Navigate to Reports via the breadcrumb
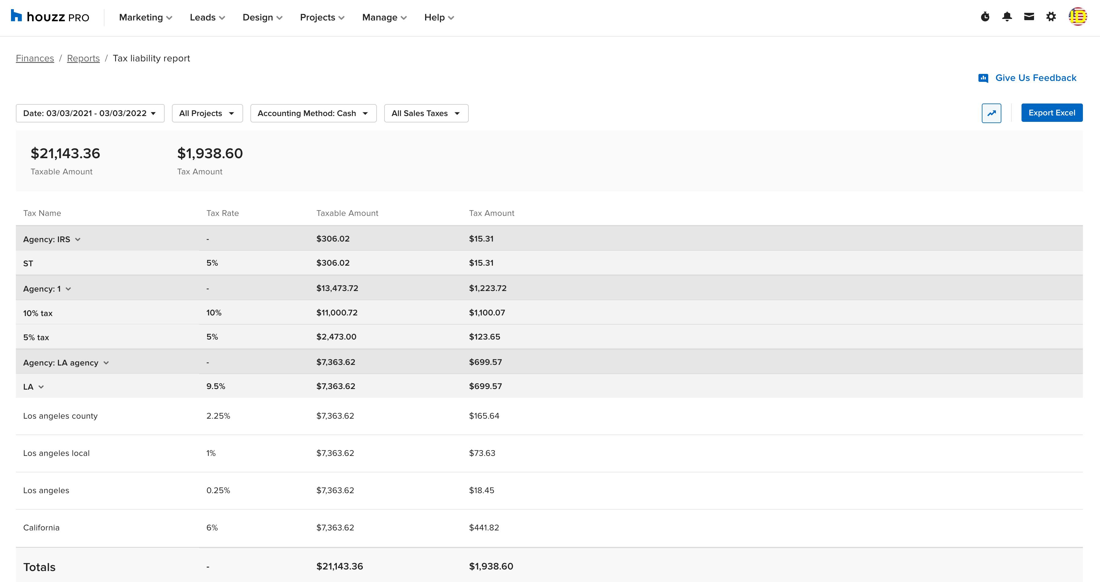Image resolution: width=1100 pixels, height=582 pixels. pos(83,58)
